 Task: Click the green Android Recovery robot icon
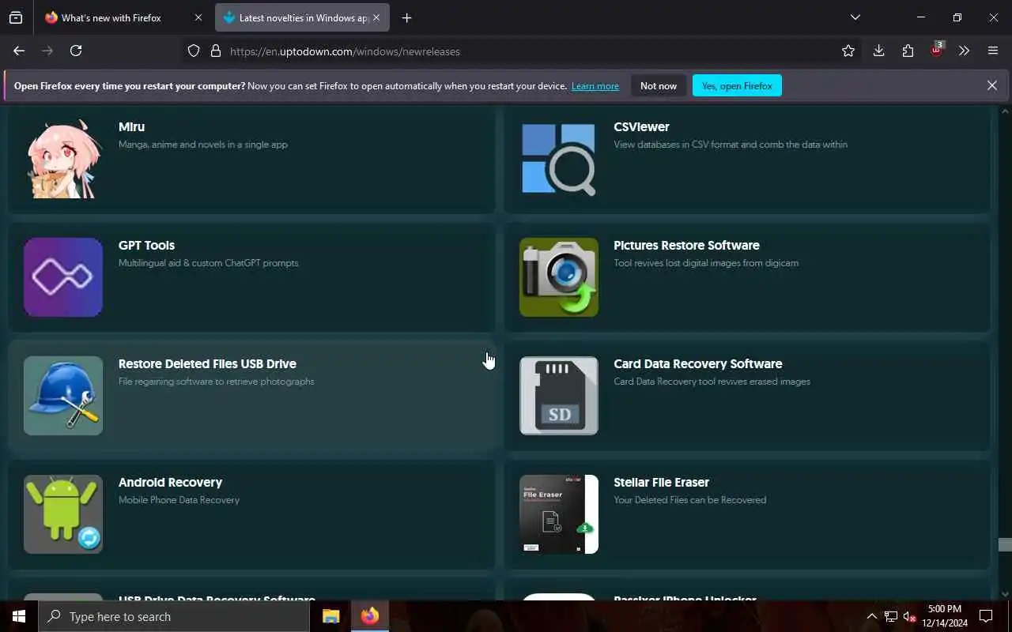[63, 514]
